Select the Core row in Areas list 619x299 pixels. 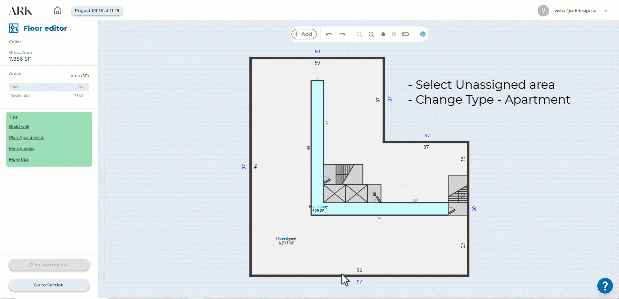coord(48,87)
